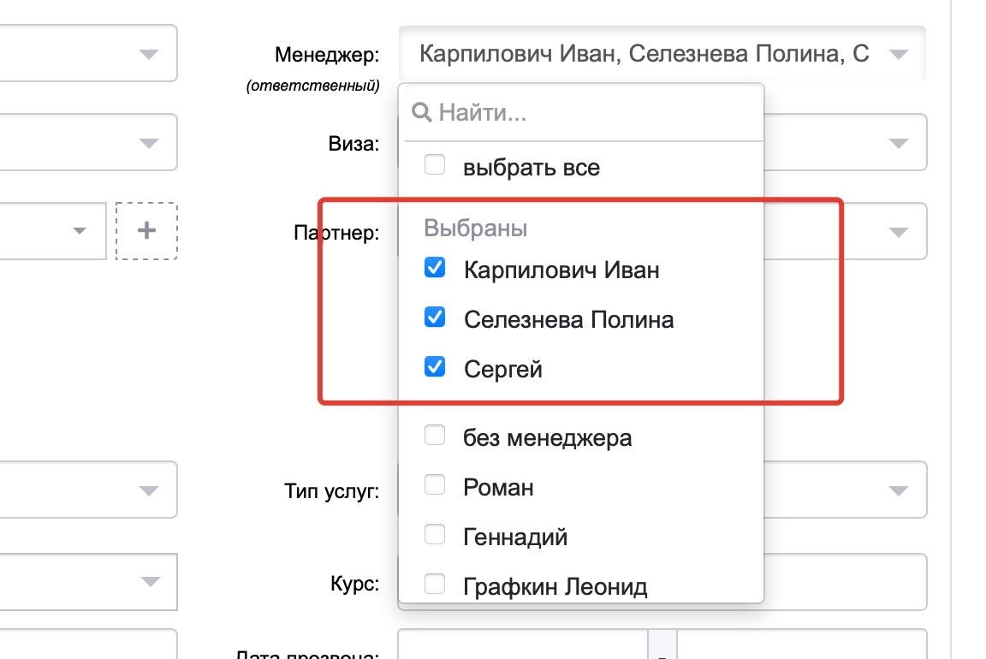Open the Тип услуг dropdown arrow
The height and width of the screenshot is (659, 986).
[x=897, y=490]
